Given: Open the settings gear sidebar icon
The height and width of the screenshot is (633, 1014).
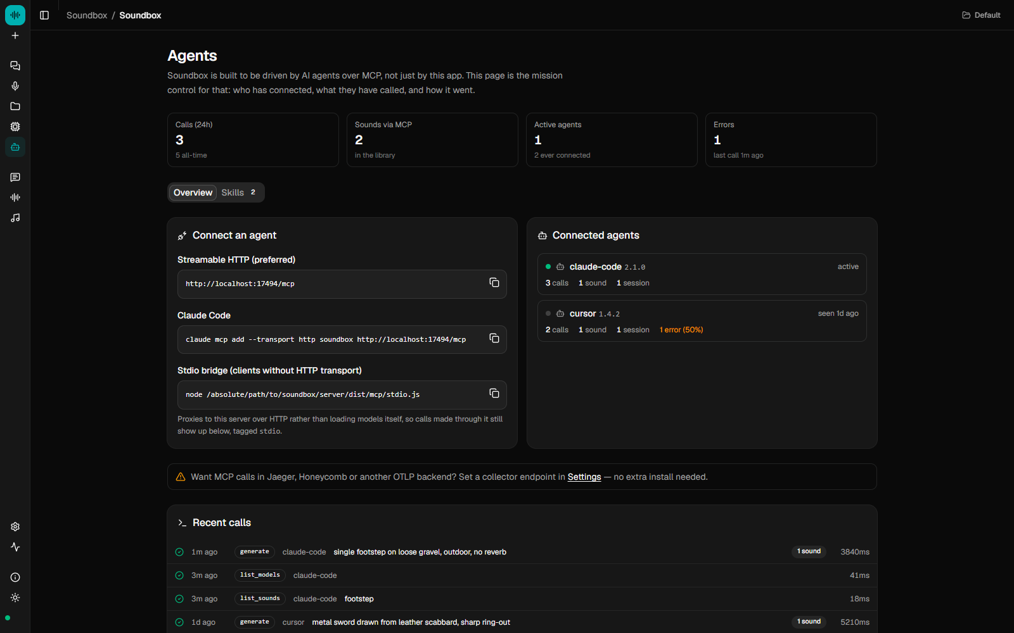Looking at the screenshot, I should 15,527.
